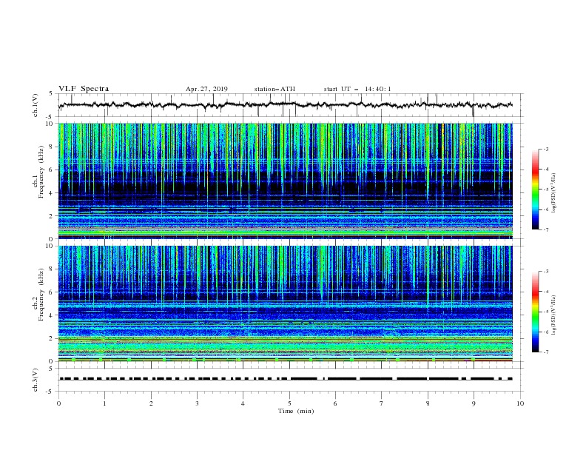The image size is (586, 453).
Task: Click the 'ch.1(V)' waveform axis label
Action: coord(36,105)
